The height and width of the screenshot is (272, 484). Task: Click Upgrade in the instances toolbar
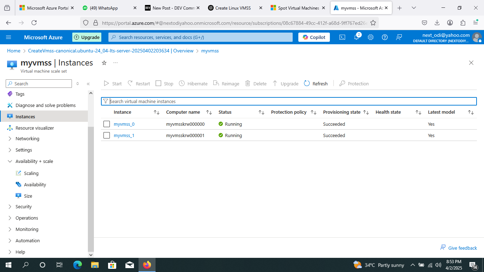point(285,84)
